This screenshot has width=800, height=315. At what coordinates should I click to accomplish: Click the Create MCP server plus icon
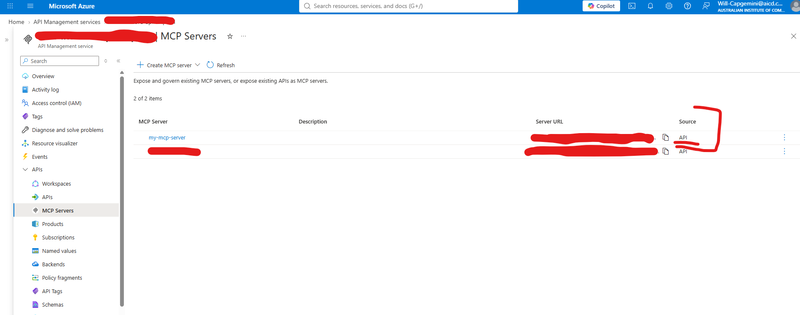pos(140,65)
